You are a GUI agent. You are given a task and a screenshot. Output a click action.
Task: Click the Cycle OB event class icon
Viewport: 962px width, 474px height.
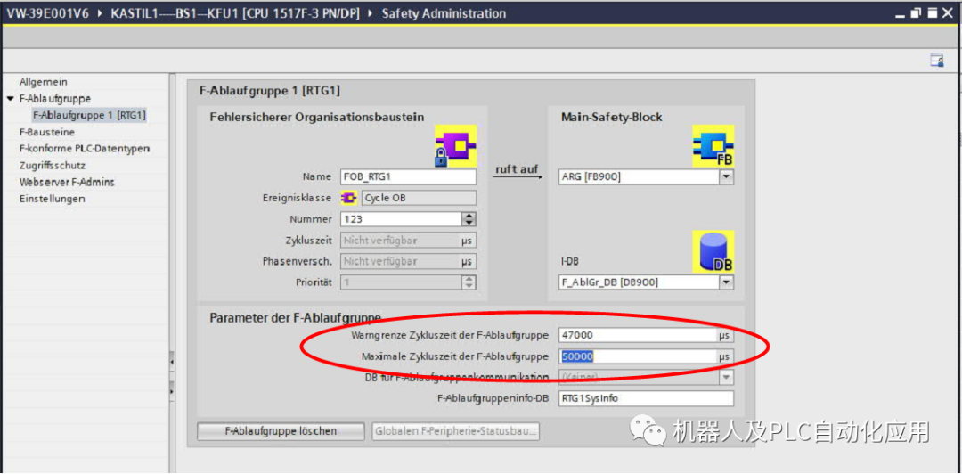pos(350,198)
